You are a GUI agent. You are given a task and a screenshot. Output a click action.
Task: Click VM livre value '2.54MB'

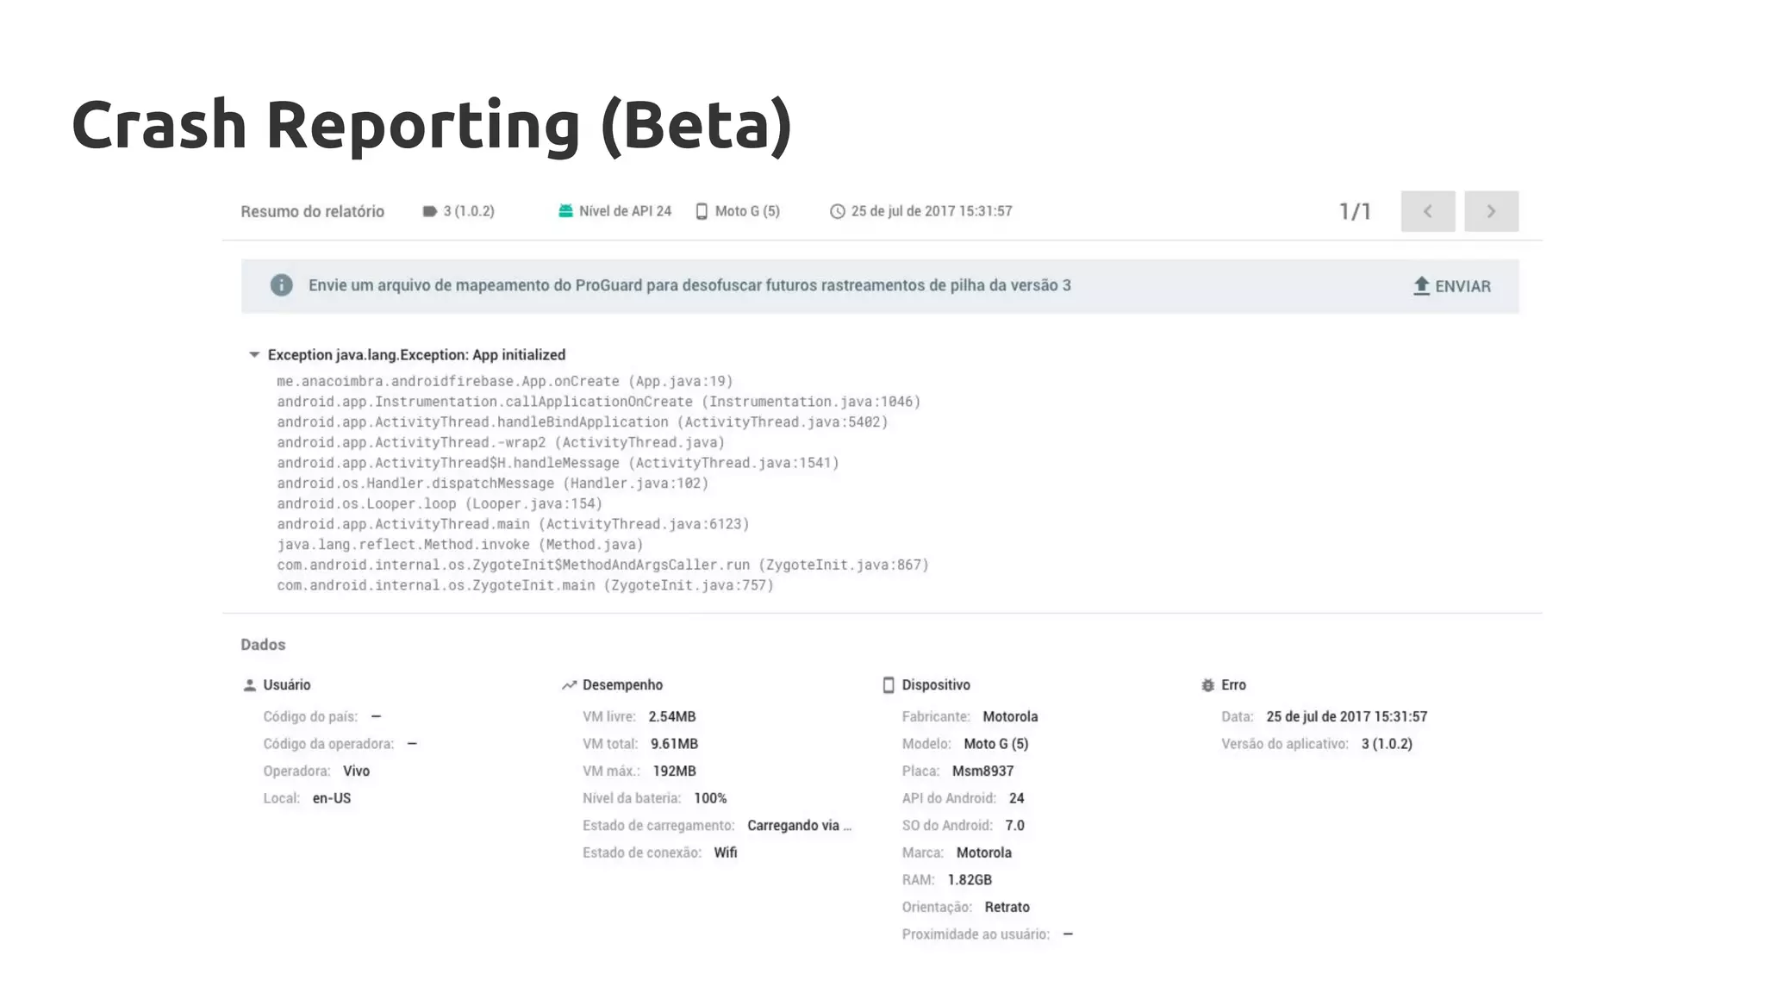point(672,717)
